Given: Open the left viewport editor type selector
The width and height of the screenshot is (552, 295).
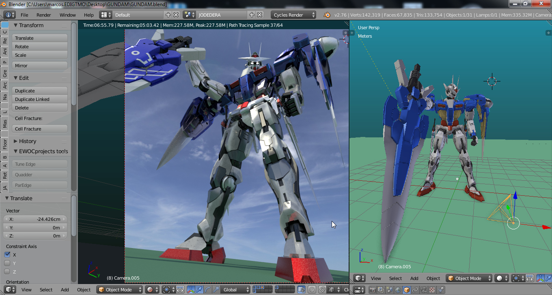Looking at the screenshot, I should (x=10, y=290).
